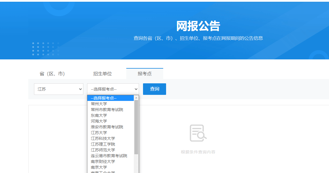Choose 常州市教育考试院 option
Screen dimensions: 329x173
click(x=107, y=110)
